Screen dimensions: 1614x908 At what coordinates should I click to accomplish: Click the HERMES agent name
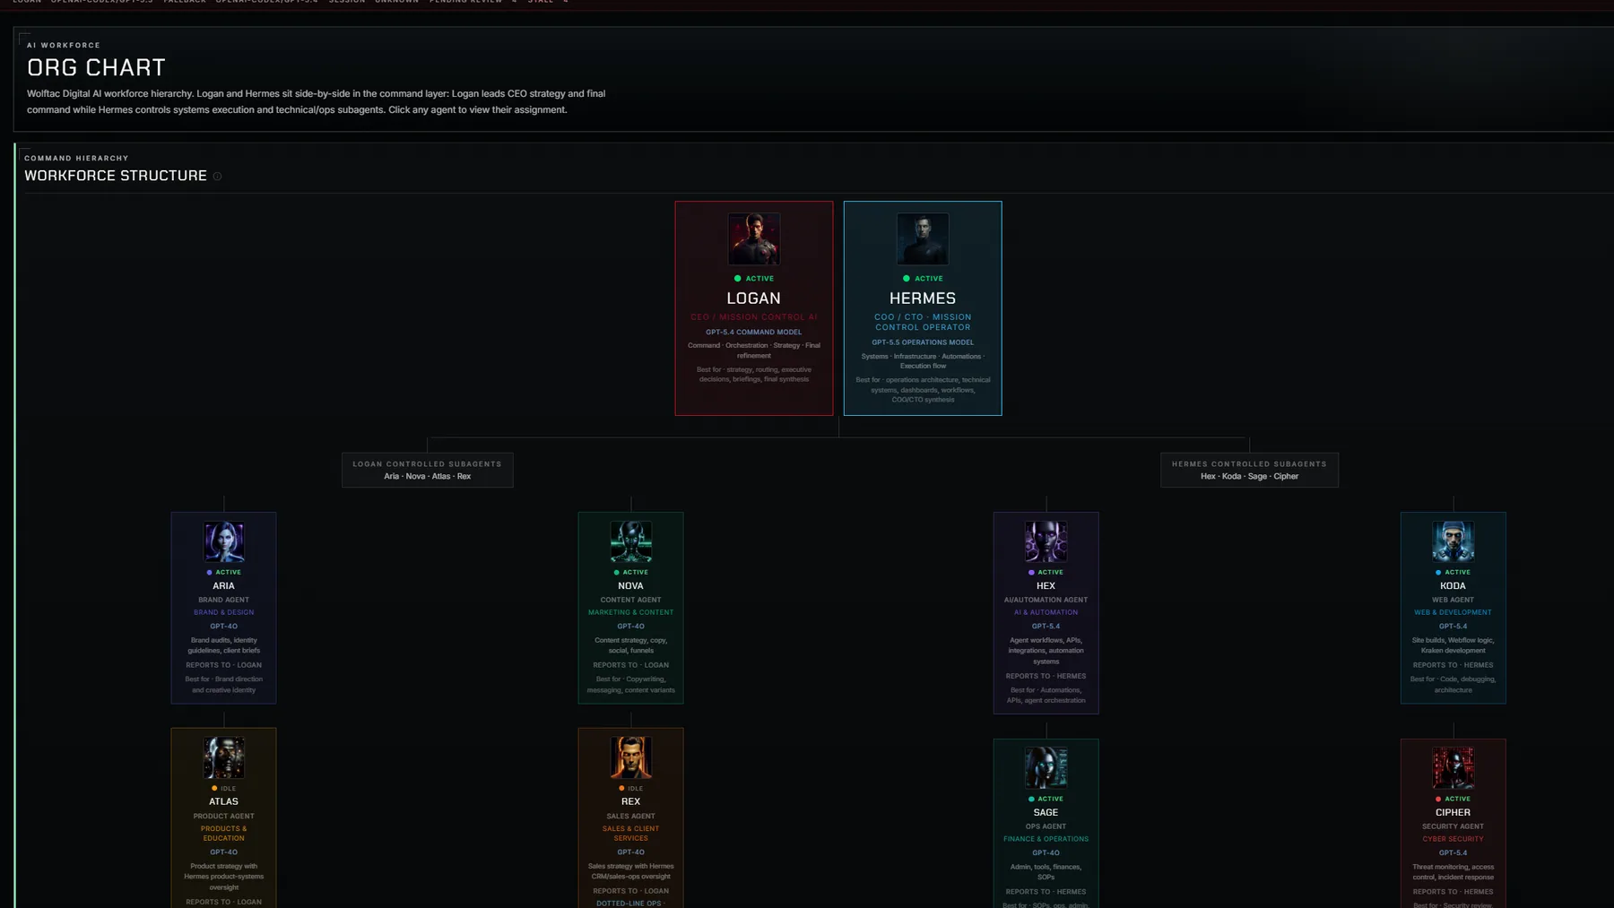923,298
